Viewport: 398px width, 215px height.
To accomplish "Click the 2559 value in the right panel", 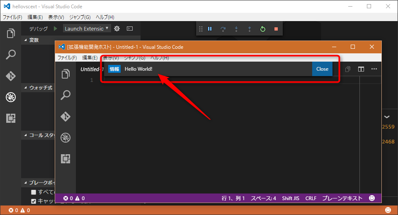I will tap(388, 127).
